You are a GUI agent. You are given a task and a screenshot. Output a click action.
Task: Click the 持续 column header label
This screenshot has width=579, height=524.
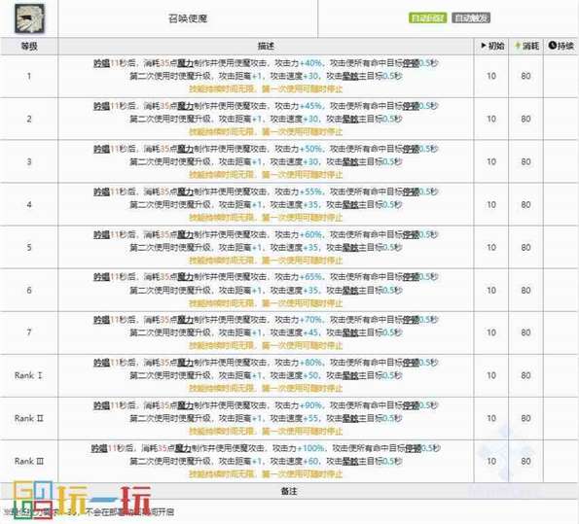tap(565, 46)
